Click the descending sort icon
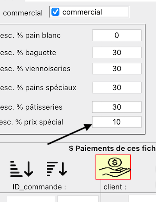 click(x=57, y=169)
